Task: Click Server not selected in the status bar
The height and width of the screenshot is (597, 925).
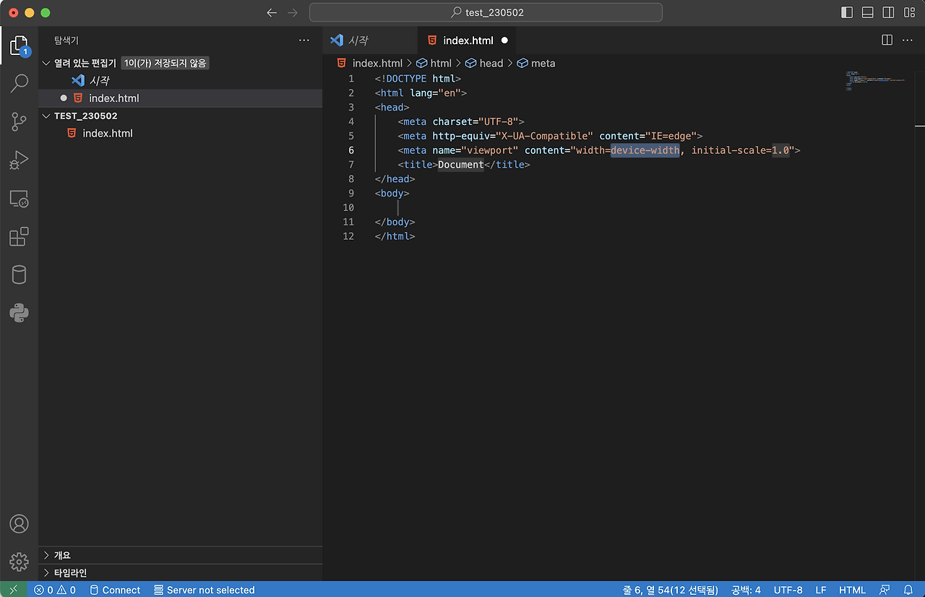Action: tap(205, 590)
